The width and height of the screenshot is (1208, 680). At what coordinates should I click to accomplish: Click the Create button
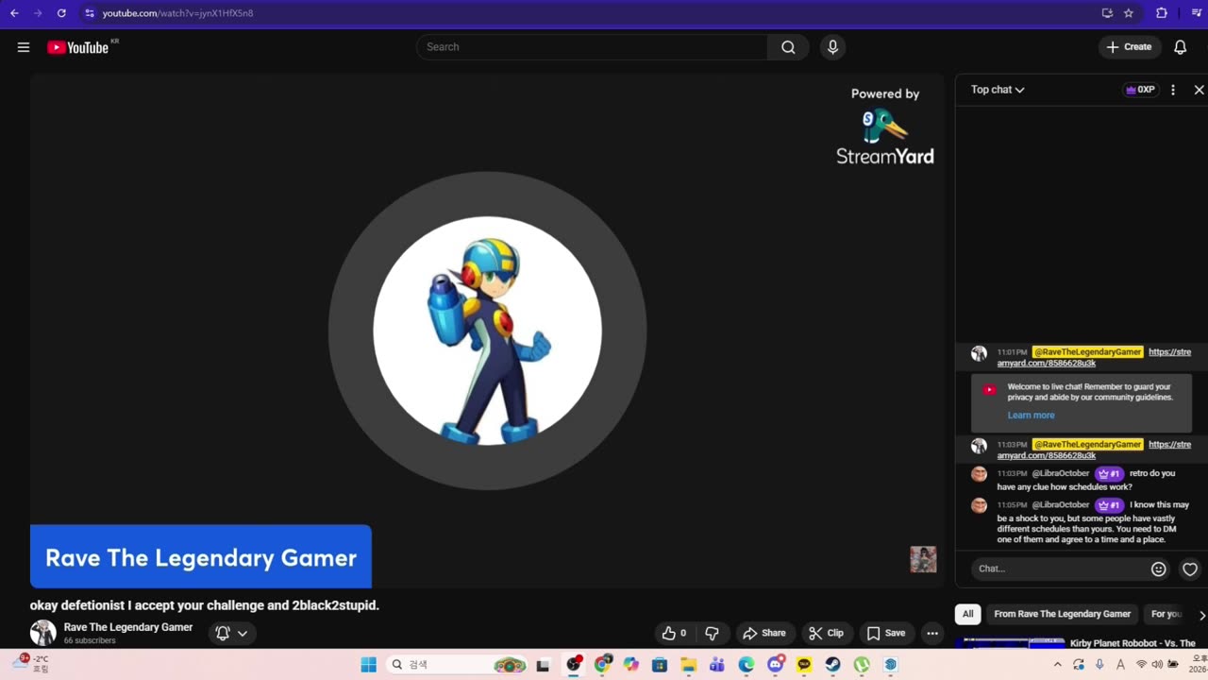(x=1130, y=47)
